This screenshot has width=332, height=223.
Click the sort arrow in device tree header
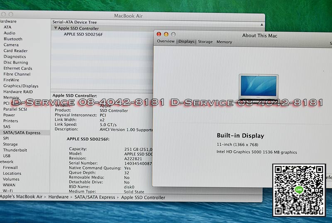(x=262, y=25)
